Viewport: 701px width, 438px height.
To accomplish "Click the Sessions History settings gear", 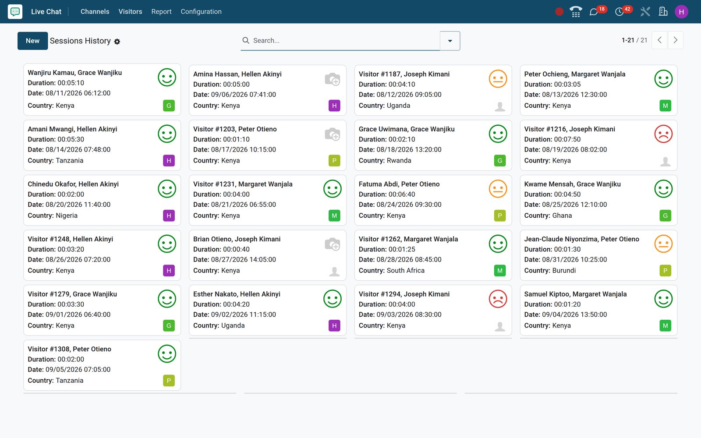I will (117, 42).
